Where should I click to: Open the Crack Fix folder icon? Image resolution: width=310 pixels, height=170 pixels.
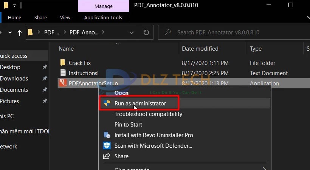click(x=63, y=63)
